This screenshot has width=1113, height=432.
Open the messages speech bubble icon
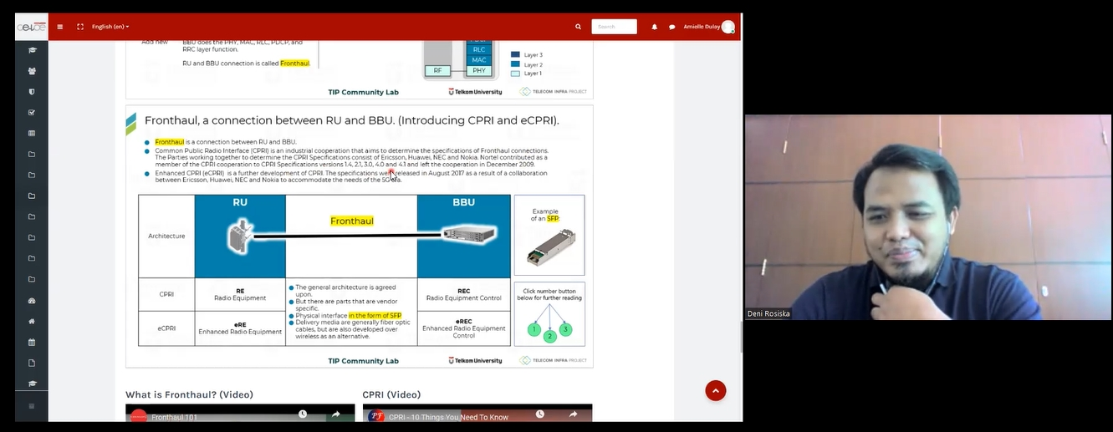671,27
